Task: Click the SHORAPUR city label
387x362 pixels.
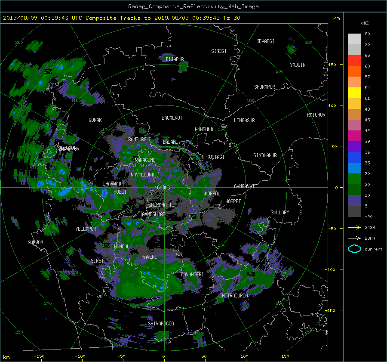Action: [264, 87]
